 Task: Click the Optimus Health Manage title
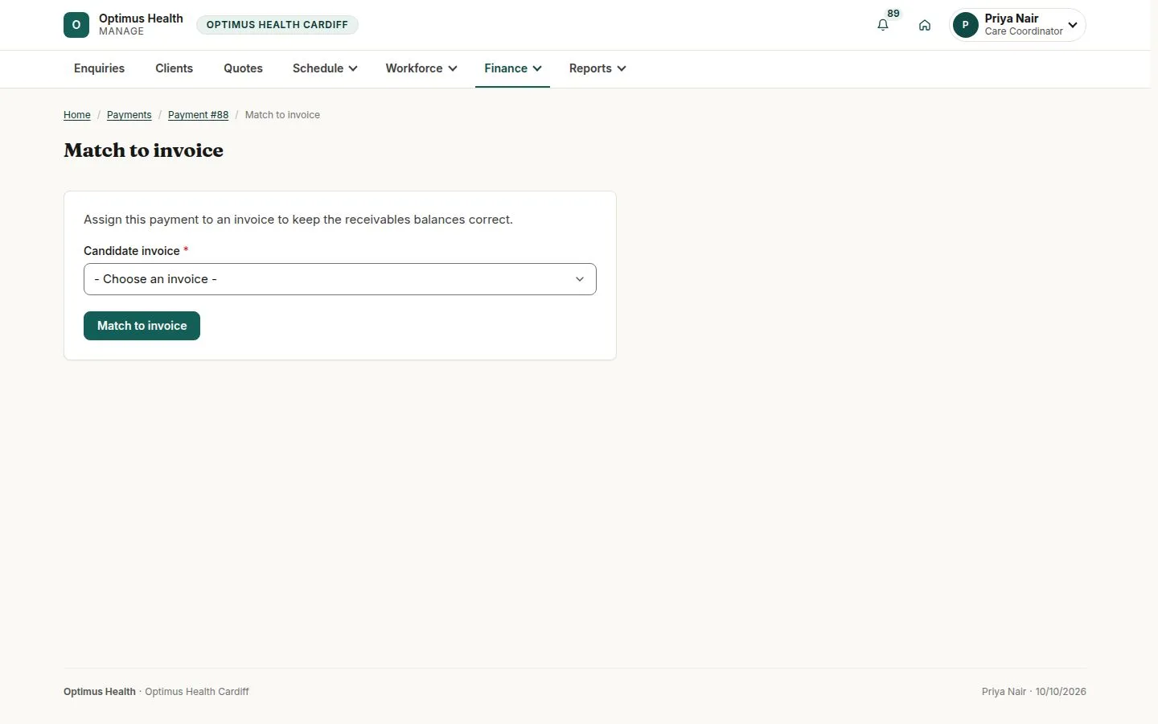click(141, 25)
